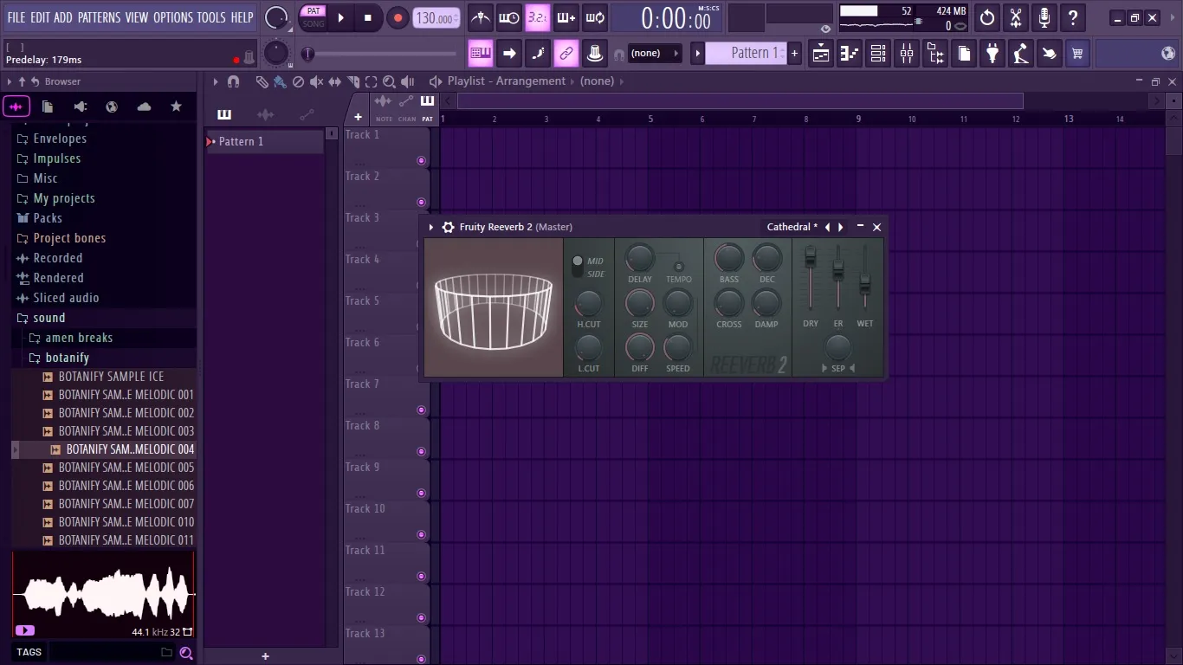1183x665 pixels.
Task: Open the Pattern 1 selector dropdown
Action: (x=747, y=54)
